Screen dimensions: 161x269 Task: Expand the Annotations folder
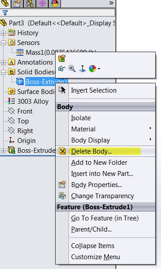point(3,62)
